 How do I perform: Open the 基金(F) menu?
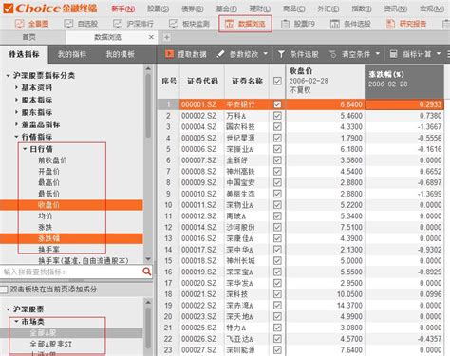pyautogui.click(x=227, y=9)
